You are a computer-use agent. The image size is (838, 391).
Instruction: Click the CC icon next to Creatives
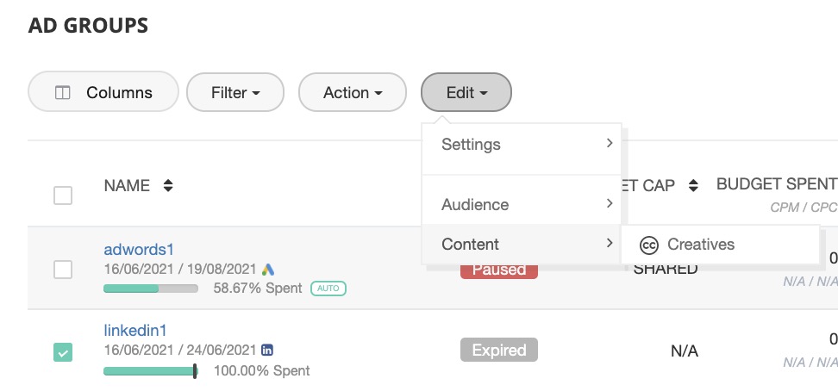pos(649,245)
